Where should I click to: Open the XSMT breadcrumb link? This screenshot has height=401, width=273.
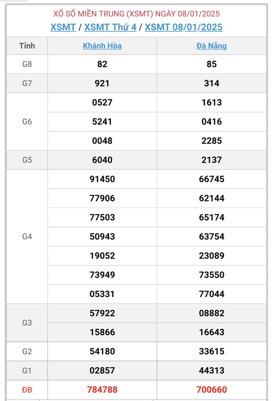tap(63, 27)
